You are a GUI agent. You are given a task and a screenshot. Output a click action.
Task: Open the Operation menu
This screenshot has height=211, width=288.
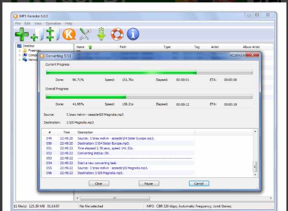pyautogui.click(x=53, y=24)
